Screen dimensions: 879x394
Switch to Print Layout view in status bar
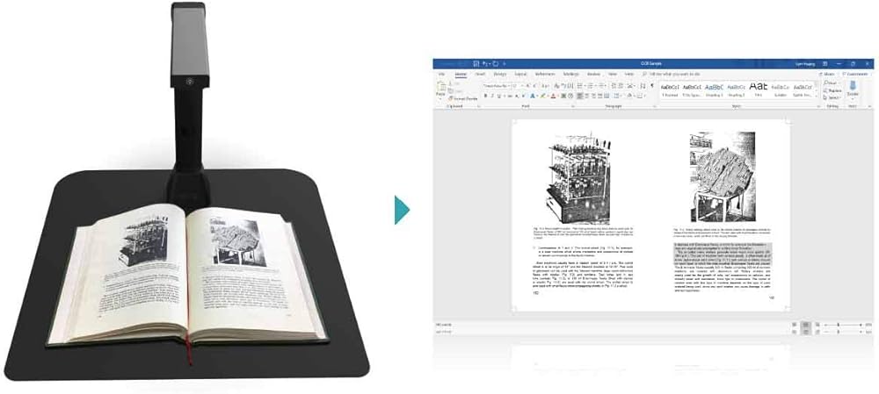coord(804,325)
